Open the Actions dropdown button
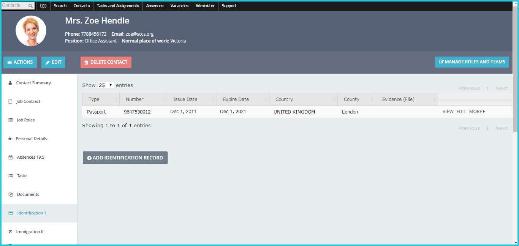Viewport: 519px width, 246px height. [20, 62]
